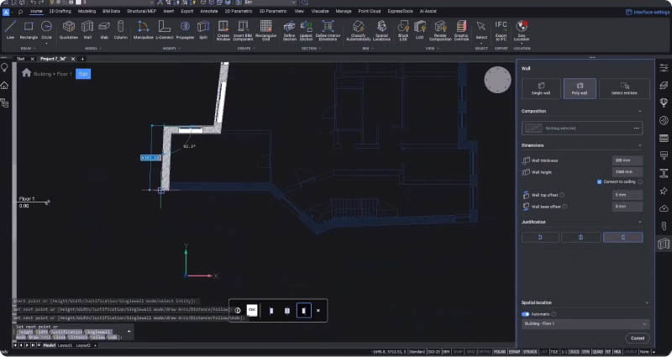Activate the Quickdraw tool
The image size is (672, 357).
(69, 30)
